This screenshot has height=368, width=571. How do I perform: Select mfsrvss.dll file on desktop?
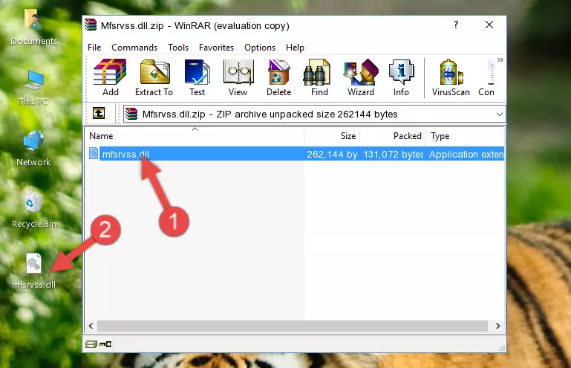(x=33, y=271)
